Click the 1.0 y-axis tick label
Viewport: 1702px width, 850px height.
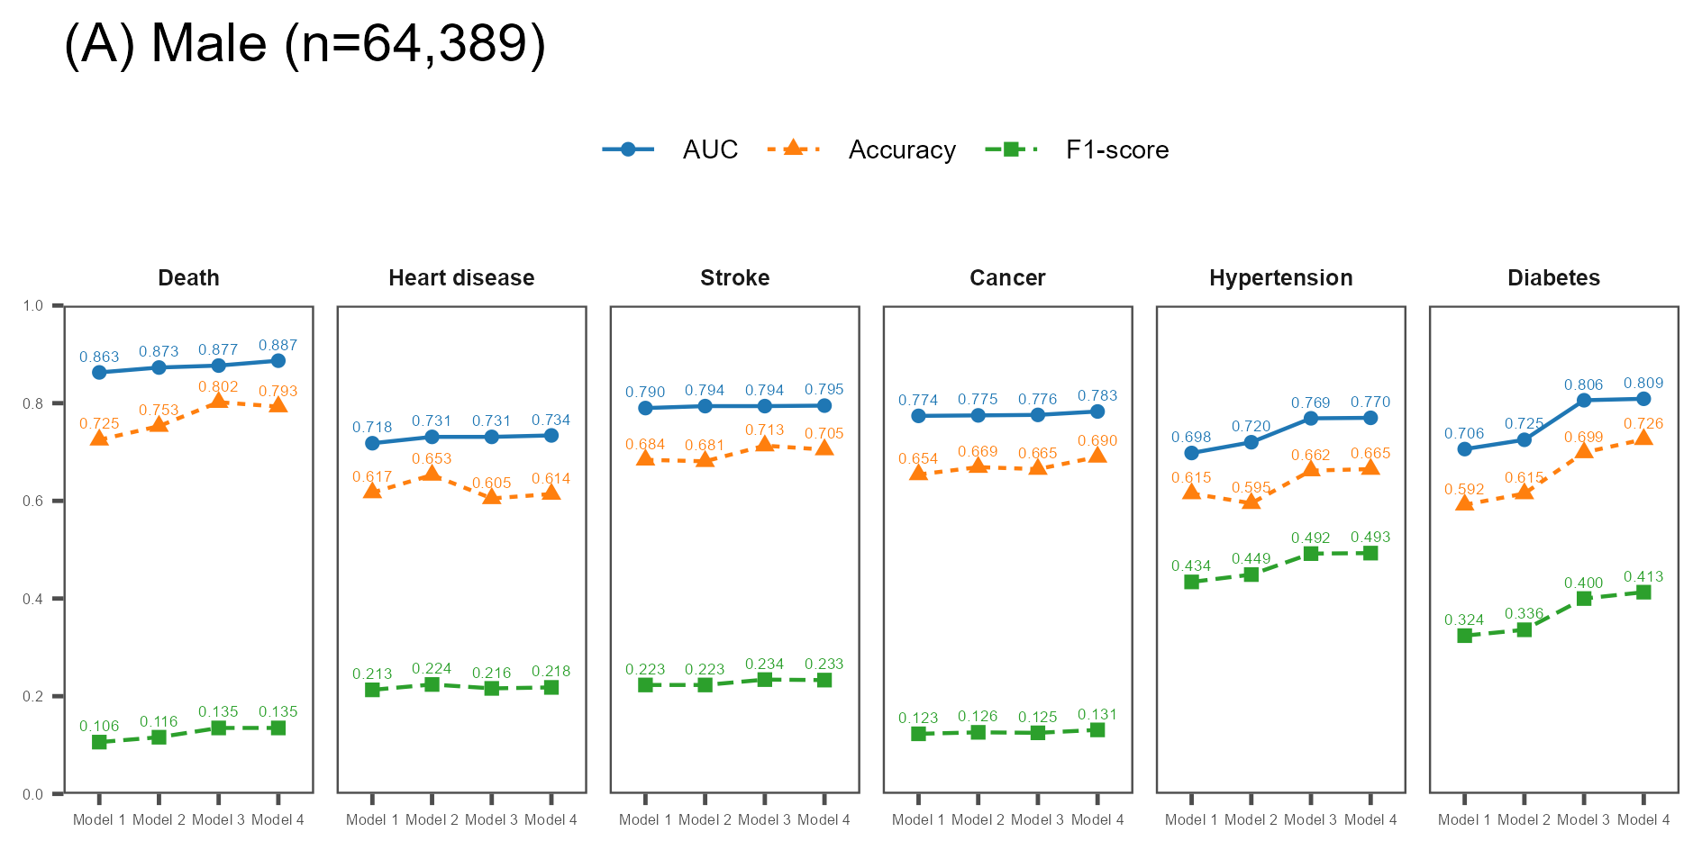tap(33, 306)
